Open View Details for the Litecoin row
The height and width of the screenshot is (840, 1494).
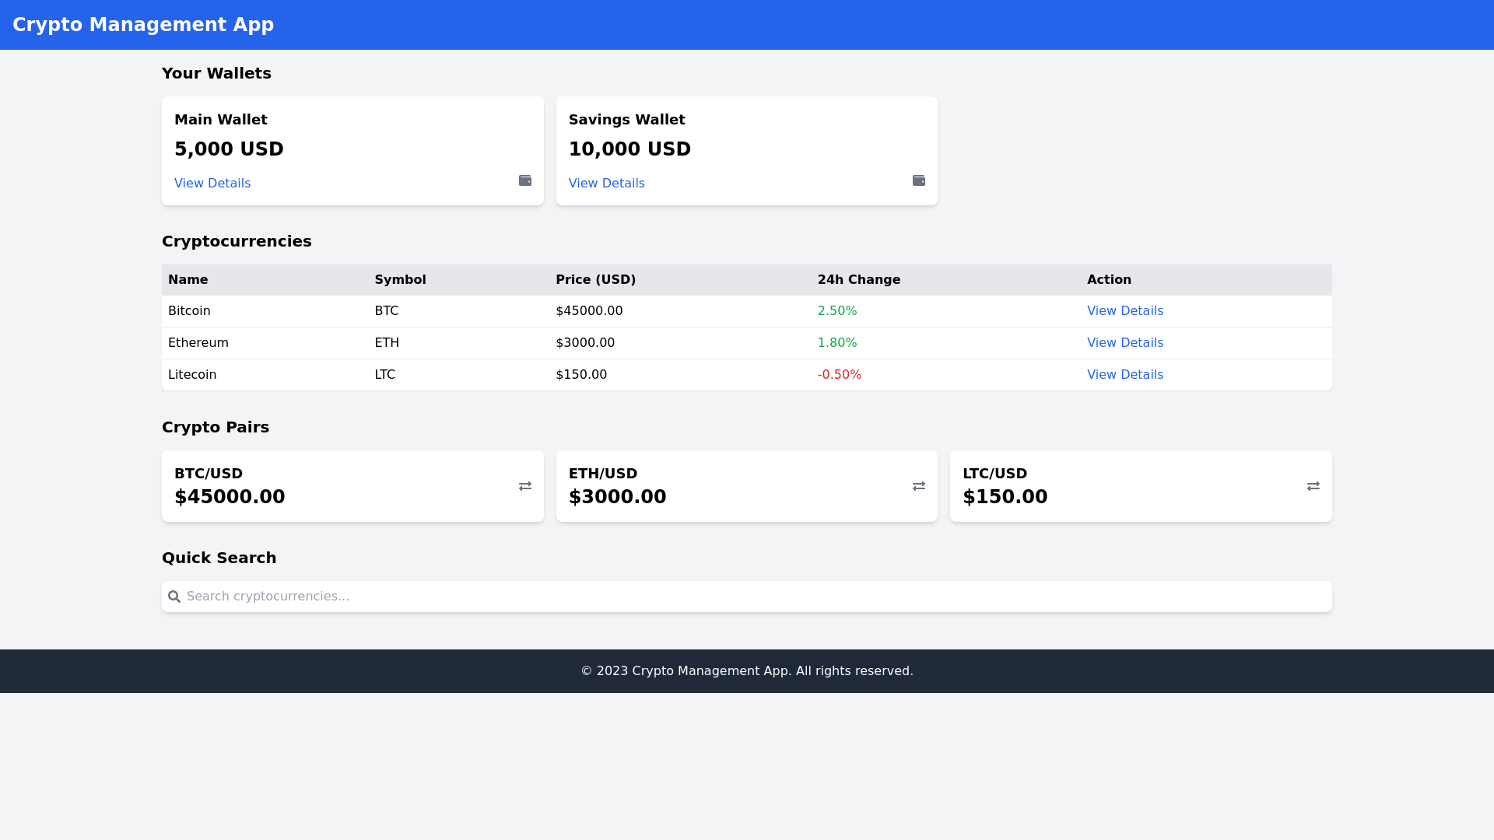click(x=1125, y=375)
